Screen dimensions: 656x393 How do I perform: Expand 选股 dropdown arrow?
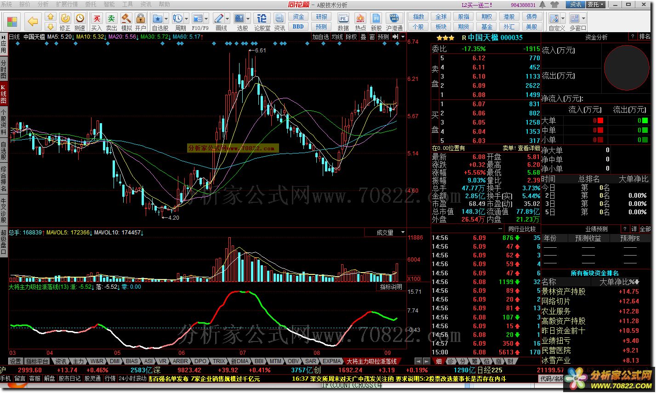tap(248, 19)
